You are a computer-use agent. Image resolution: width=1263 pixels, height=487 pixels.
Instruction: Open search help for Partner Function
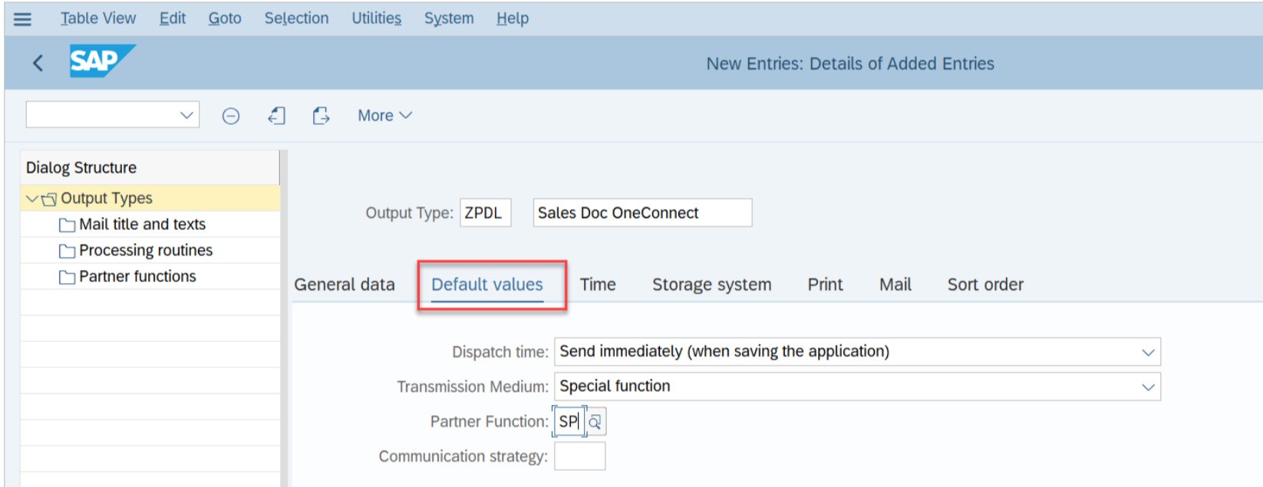click(x=595, y=422)
